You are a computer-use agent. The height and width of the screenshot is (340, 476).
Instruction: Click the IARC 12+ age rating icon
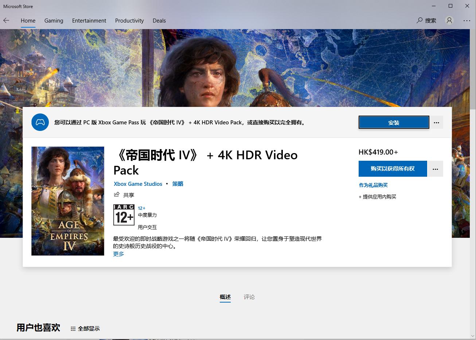[x=124, y=215]
